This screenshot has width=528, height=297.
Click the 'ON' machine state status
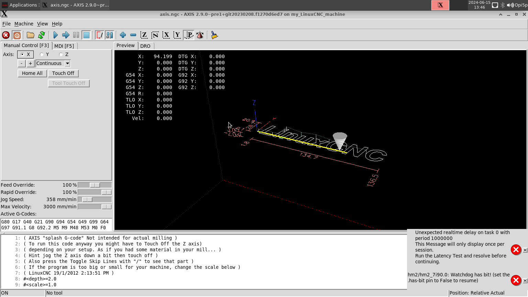(4, 293)
